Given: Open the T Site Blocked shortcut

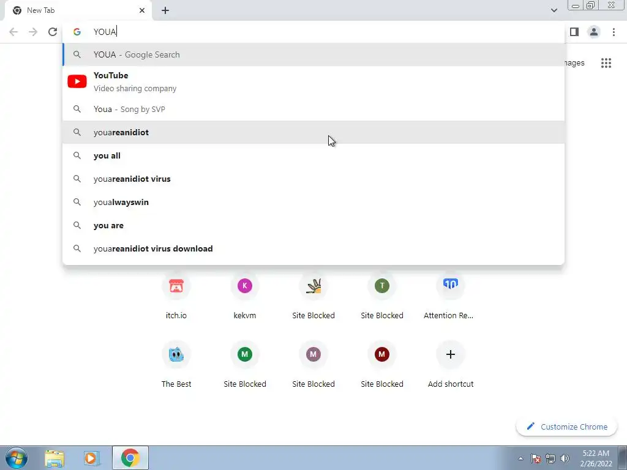Looking at the screenshot, I should [382, 296].
